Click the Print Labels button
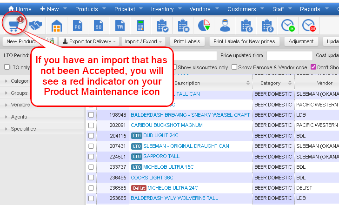339x205 pixels. 186,41
